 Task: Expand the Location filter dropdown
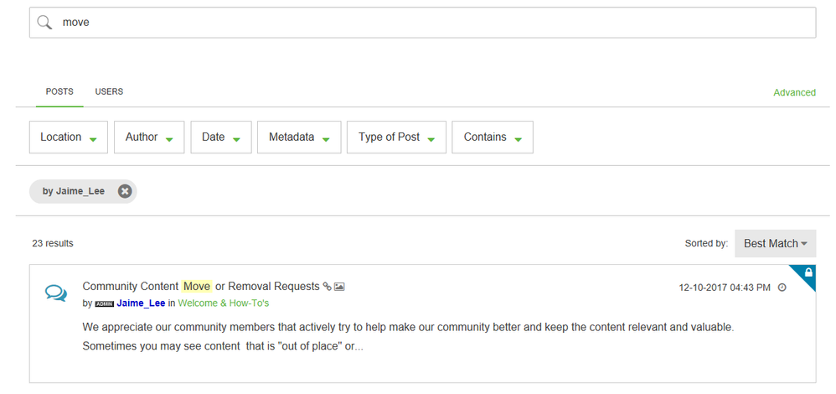pyautogui.click(x=68, y=137)
